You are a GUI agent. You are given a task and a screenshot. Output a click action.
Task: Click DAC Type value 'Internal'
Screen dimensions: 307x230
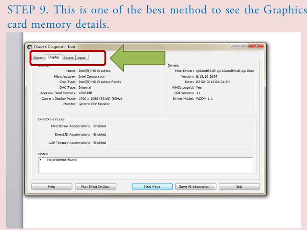point(84,87)
